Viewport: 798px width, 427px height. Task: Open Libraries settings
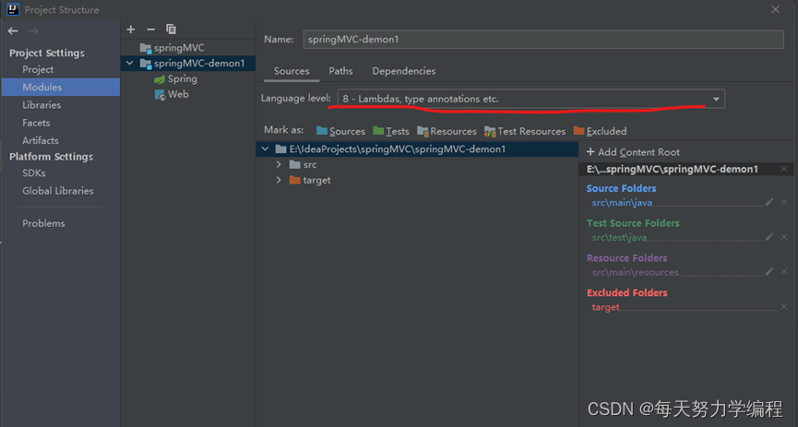(42, 105)
